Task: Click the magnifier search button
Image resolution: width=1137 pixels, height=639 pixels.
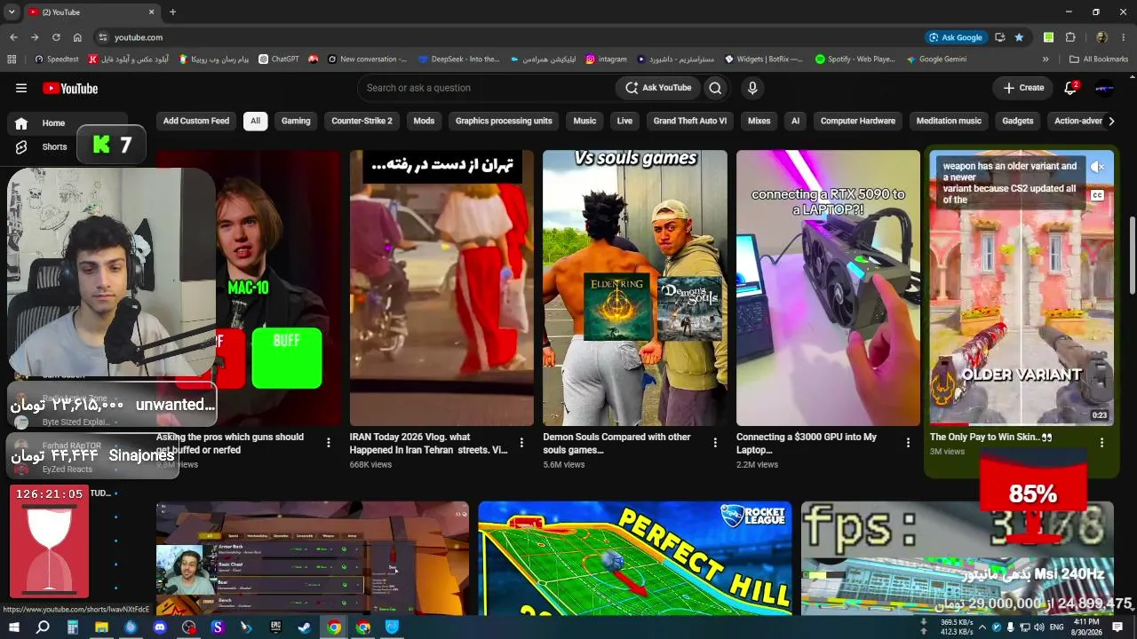Action: click(x=715, y=88)
